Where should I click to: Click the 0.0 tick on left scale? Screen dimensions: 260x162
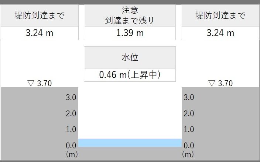pos(71,145)
